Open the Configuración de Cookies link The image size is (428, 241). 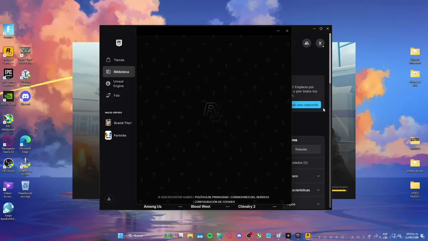pos(215,202)
